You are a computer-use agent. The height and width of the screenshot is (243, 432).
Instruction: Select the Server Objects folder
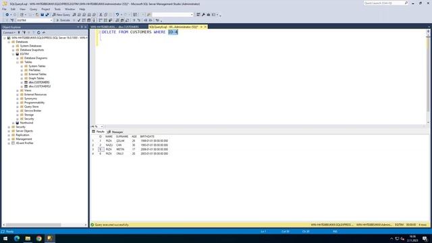point(24,131)
